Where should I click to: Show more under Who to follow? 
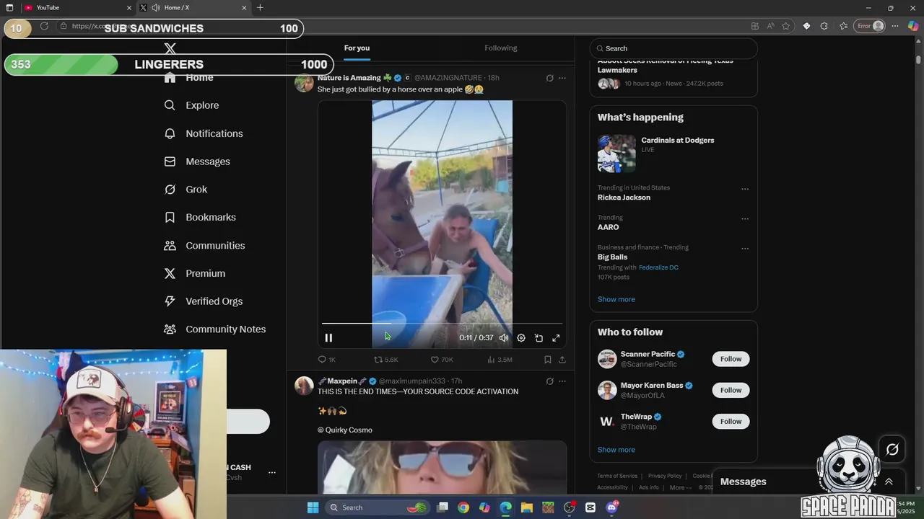pyautogui.click(x=616, y=450)
